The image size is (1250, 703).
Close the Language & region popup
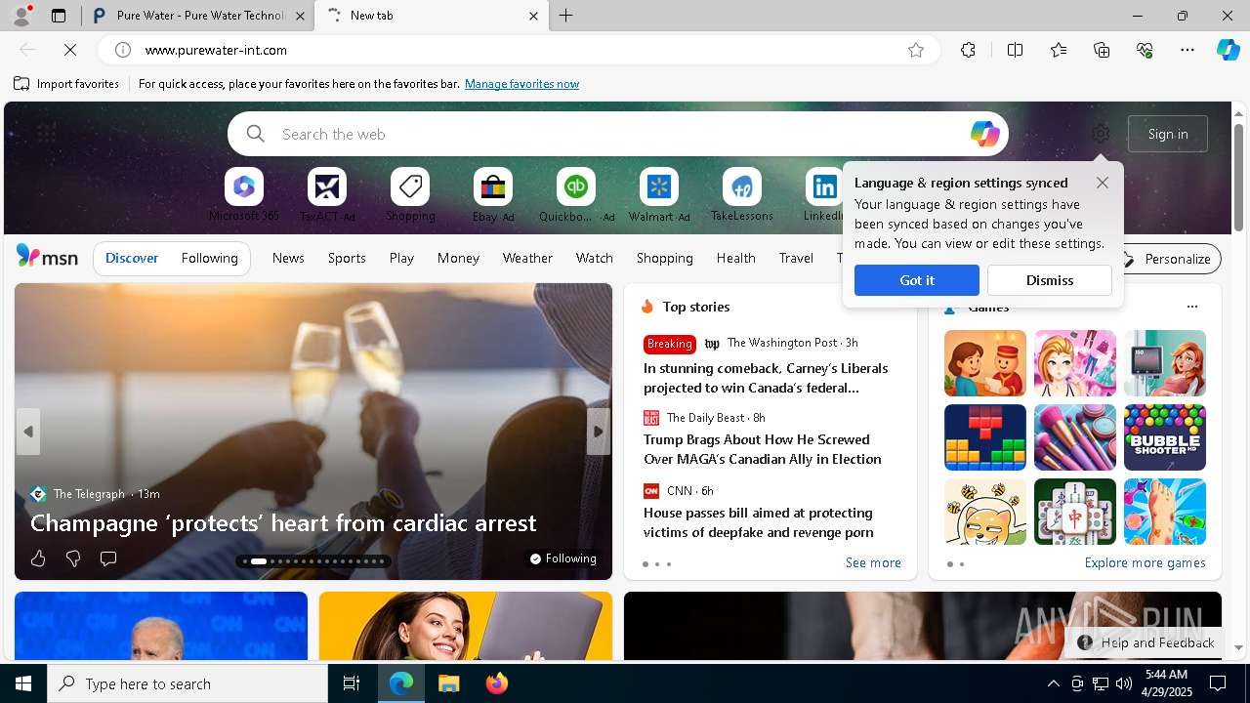tap(1103, 183)
